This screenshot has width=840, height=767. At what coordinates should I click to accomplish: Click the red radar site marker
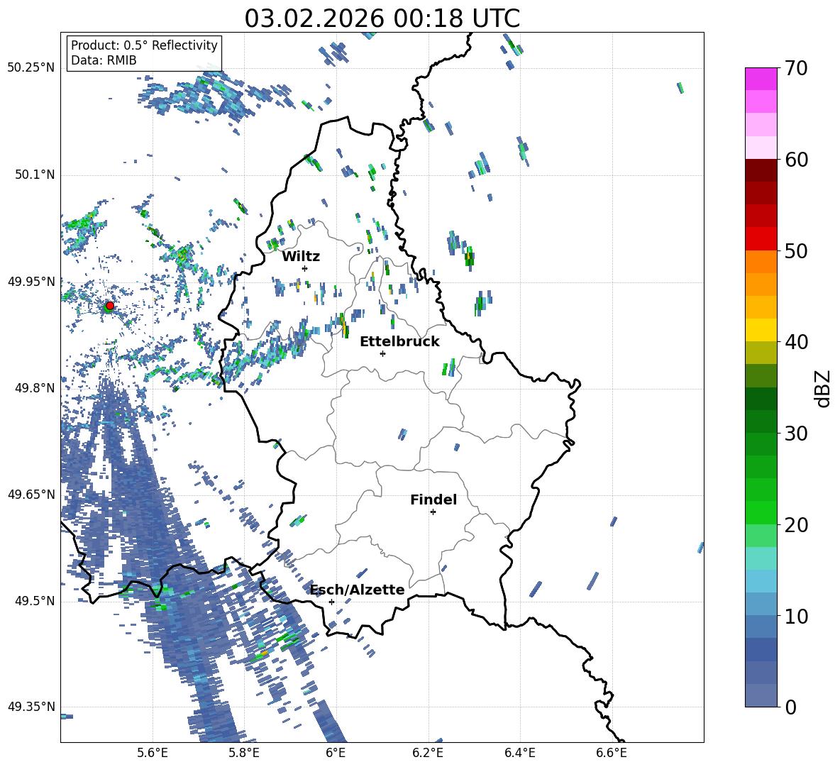point(110,306)
